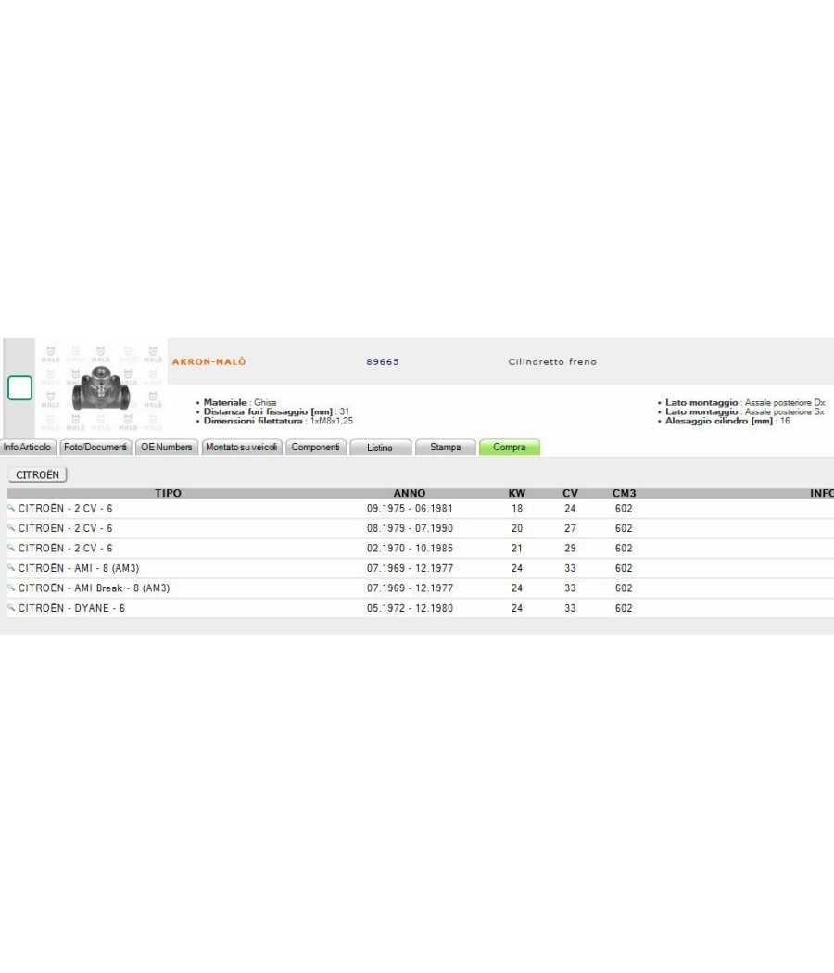Screen dimensions: 834x973
Task: Click the ANNO column header
Action: (410, 493)
